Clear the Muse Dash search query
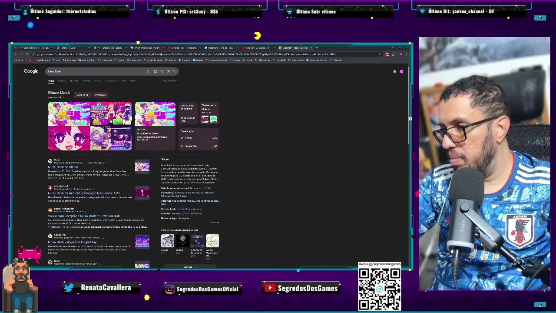Viewport: 556px width, 313px height. 148,71
